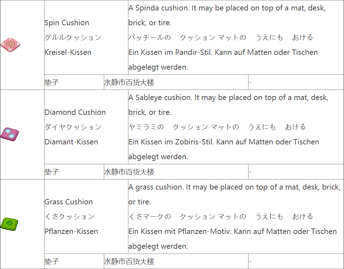Viewport: 344px width, 269px height.
Task: Click the Zobiris-Stil German description
Action: pyautogui.click(x=224, y=149)
